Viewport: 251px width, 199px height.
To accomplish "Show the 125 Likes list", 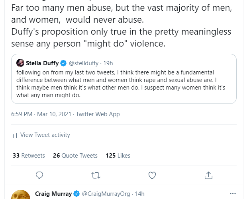I will 118,156.
